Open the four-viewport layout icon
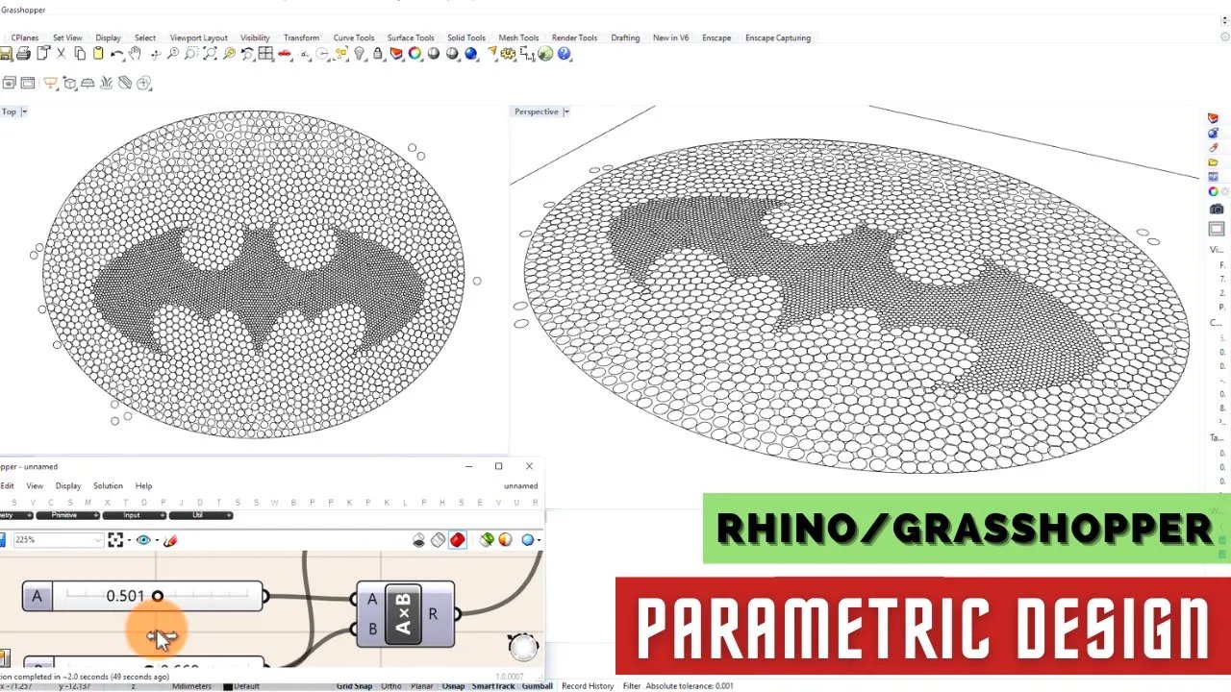 (266, 54)
